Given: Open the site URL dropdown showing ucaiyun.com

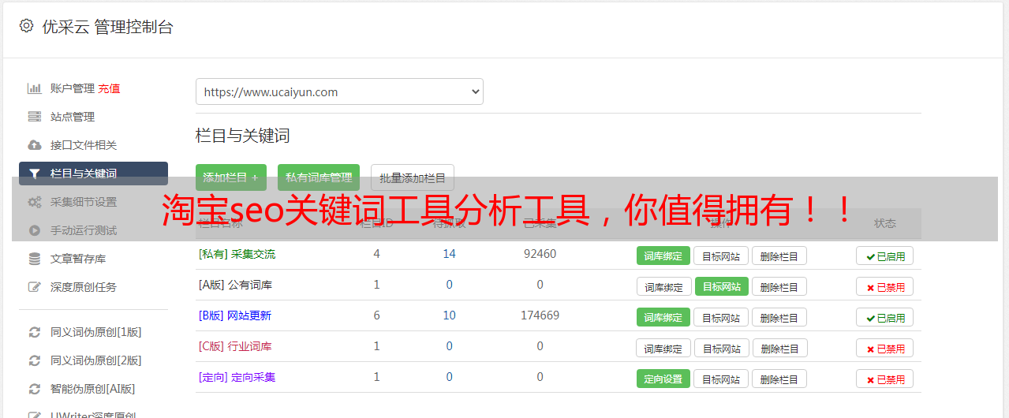Looking at the screenshot, I should (x=339, y=91).
